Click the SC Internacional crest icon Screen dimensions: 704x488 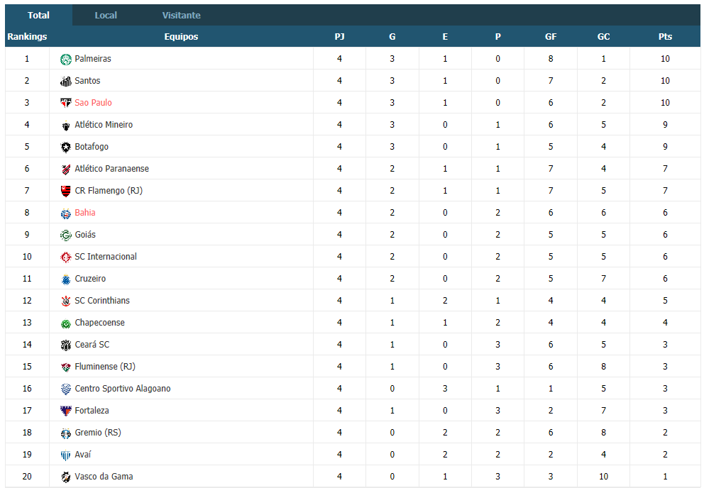coord(66,257)
